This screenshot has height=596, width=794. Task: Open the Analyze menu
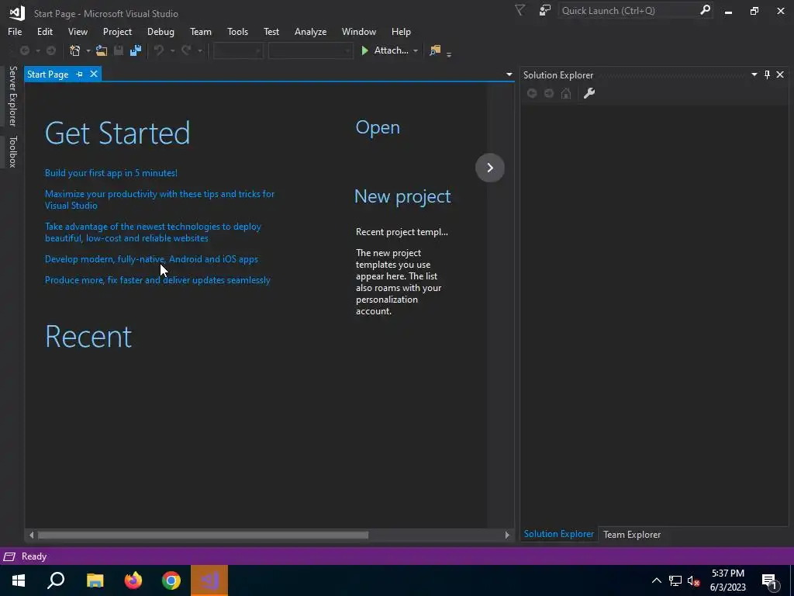point(310,31)
